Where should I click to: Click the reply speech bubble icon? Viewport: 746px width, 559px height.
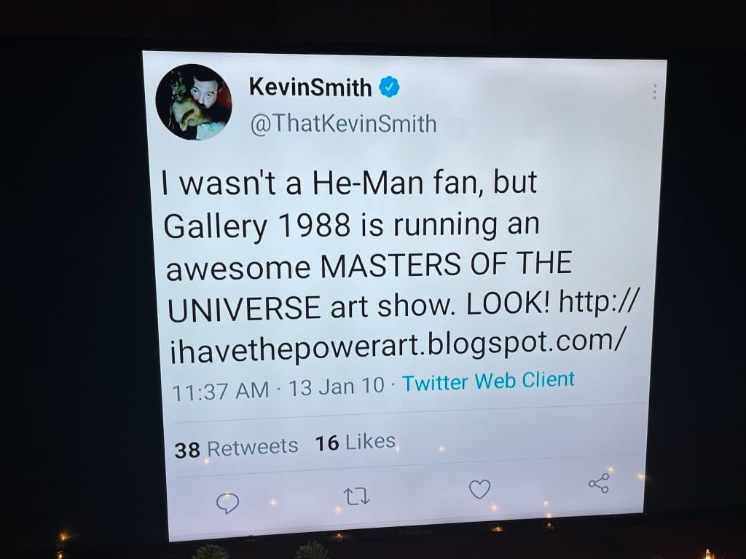click(227, 504)
